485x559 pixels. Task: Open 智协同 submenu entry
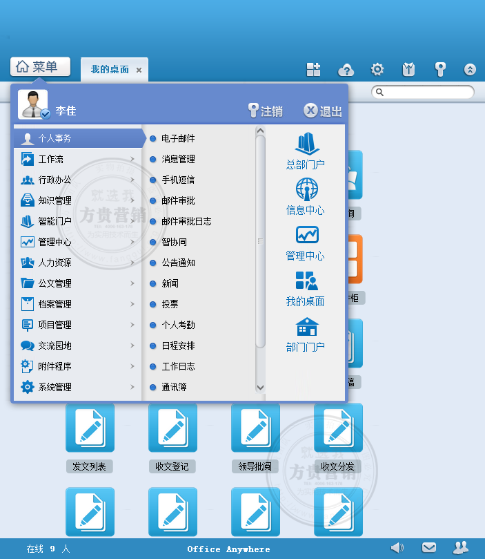click(174, 242)
